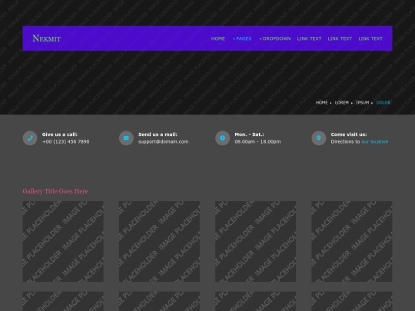Go to Lorem in the breadcrumb trail
The height and width of the screenshot is (311, 415).
(342, 103)
